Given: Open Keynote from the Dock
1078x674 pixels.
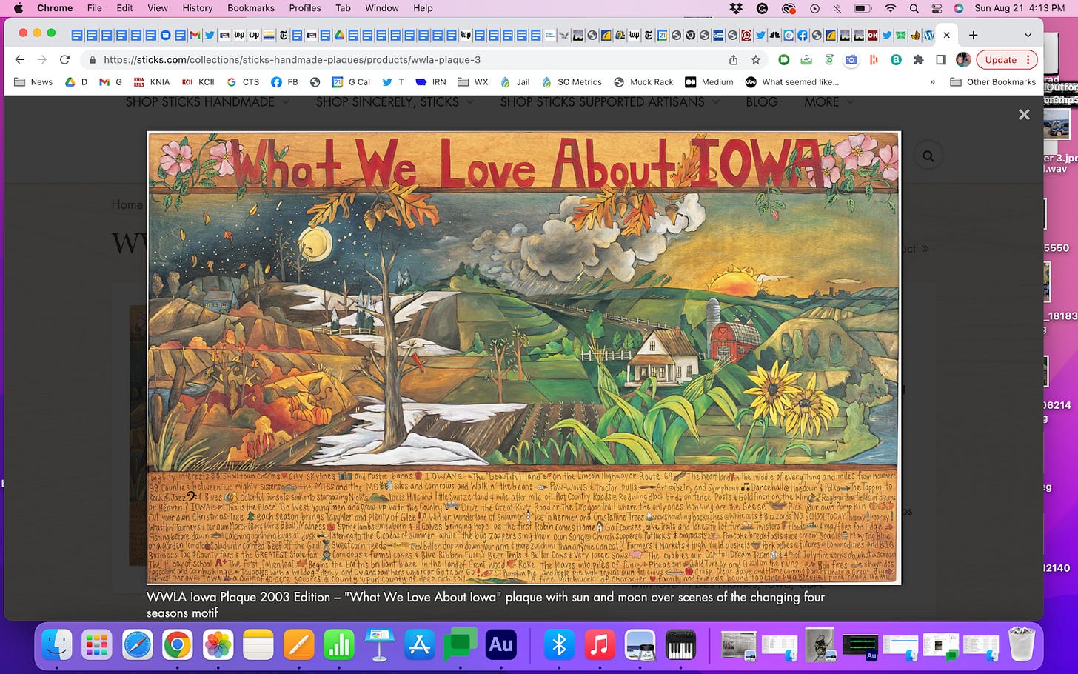Looking at the screenshot, I should [379, 645].
